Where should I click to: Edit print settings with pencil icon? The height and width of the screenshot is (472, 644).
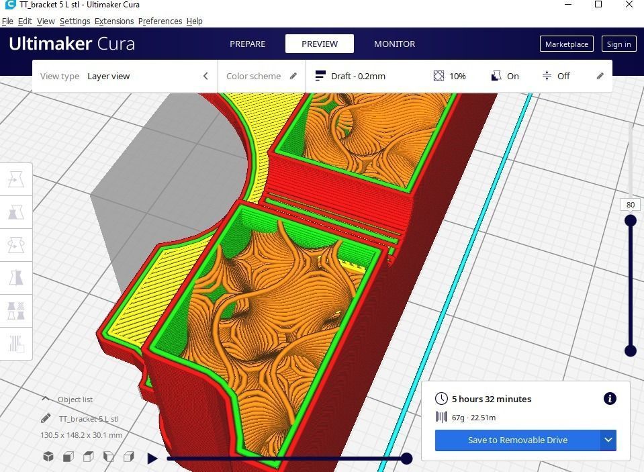click(x=600, y=76)
